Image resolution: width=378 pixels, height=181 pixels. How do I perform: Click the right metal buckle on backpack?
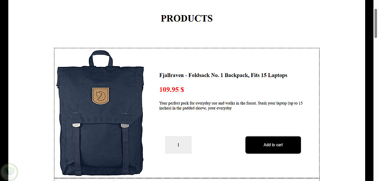coord(125,125)
